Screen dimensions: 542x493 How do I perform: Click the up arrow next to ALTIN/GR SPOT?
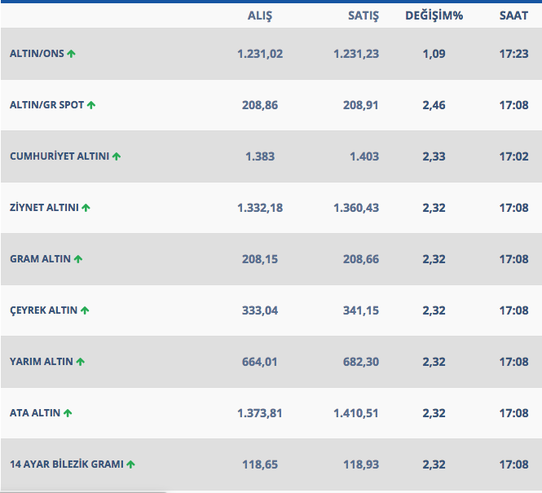(91, 105)
